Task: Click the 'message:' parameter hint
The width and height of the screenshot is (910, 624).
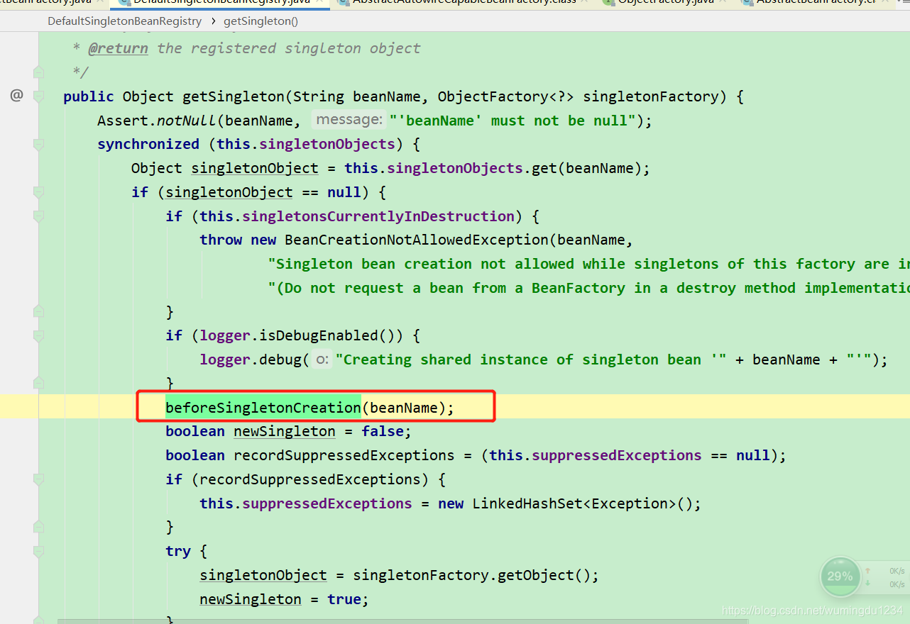Action: click(x=349, y=120)
